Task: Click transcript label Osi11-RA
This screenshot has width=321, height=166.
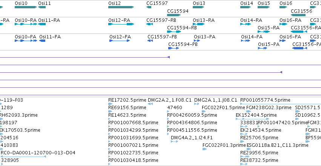Action: click(x=49, y=20)
